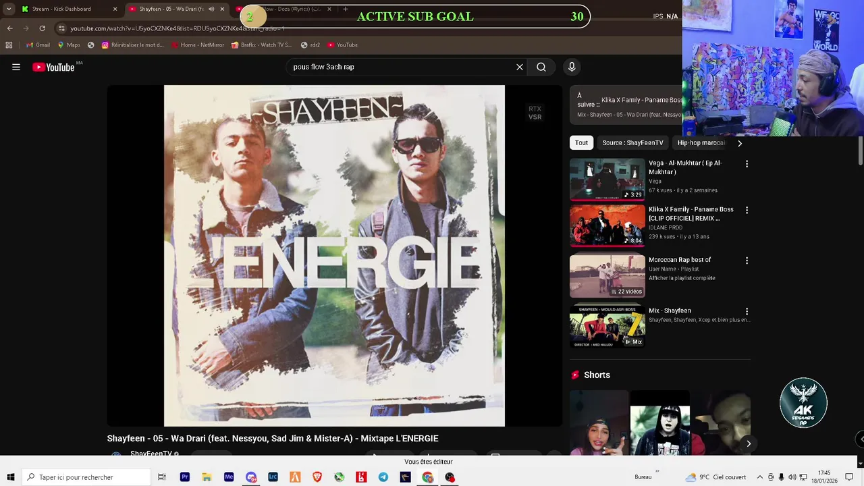This screenshot has width=864, height=486.
Task: Open the tab search dropdown arrow
Action: tap(9, 9)
